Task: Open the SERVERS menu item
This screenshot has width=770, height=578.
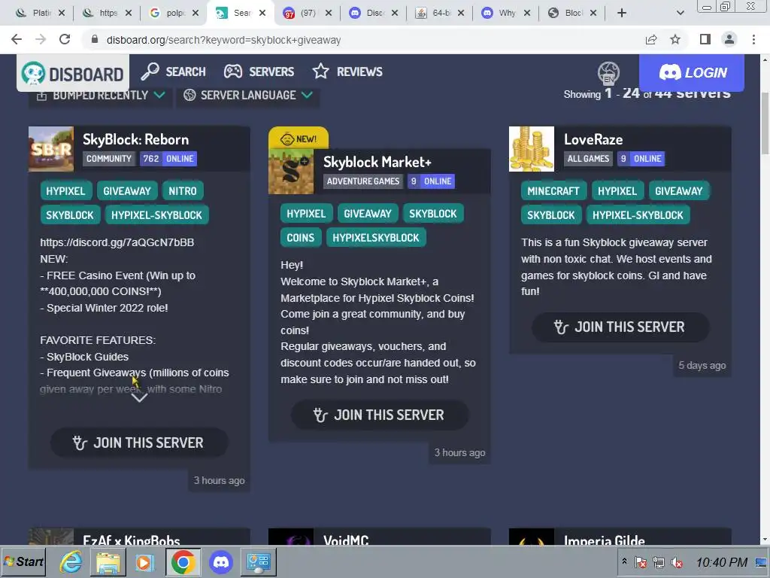Action: click(x=259, y=71)
